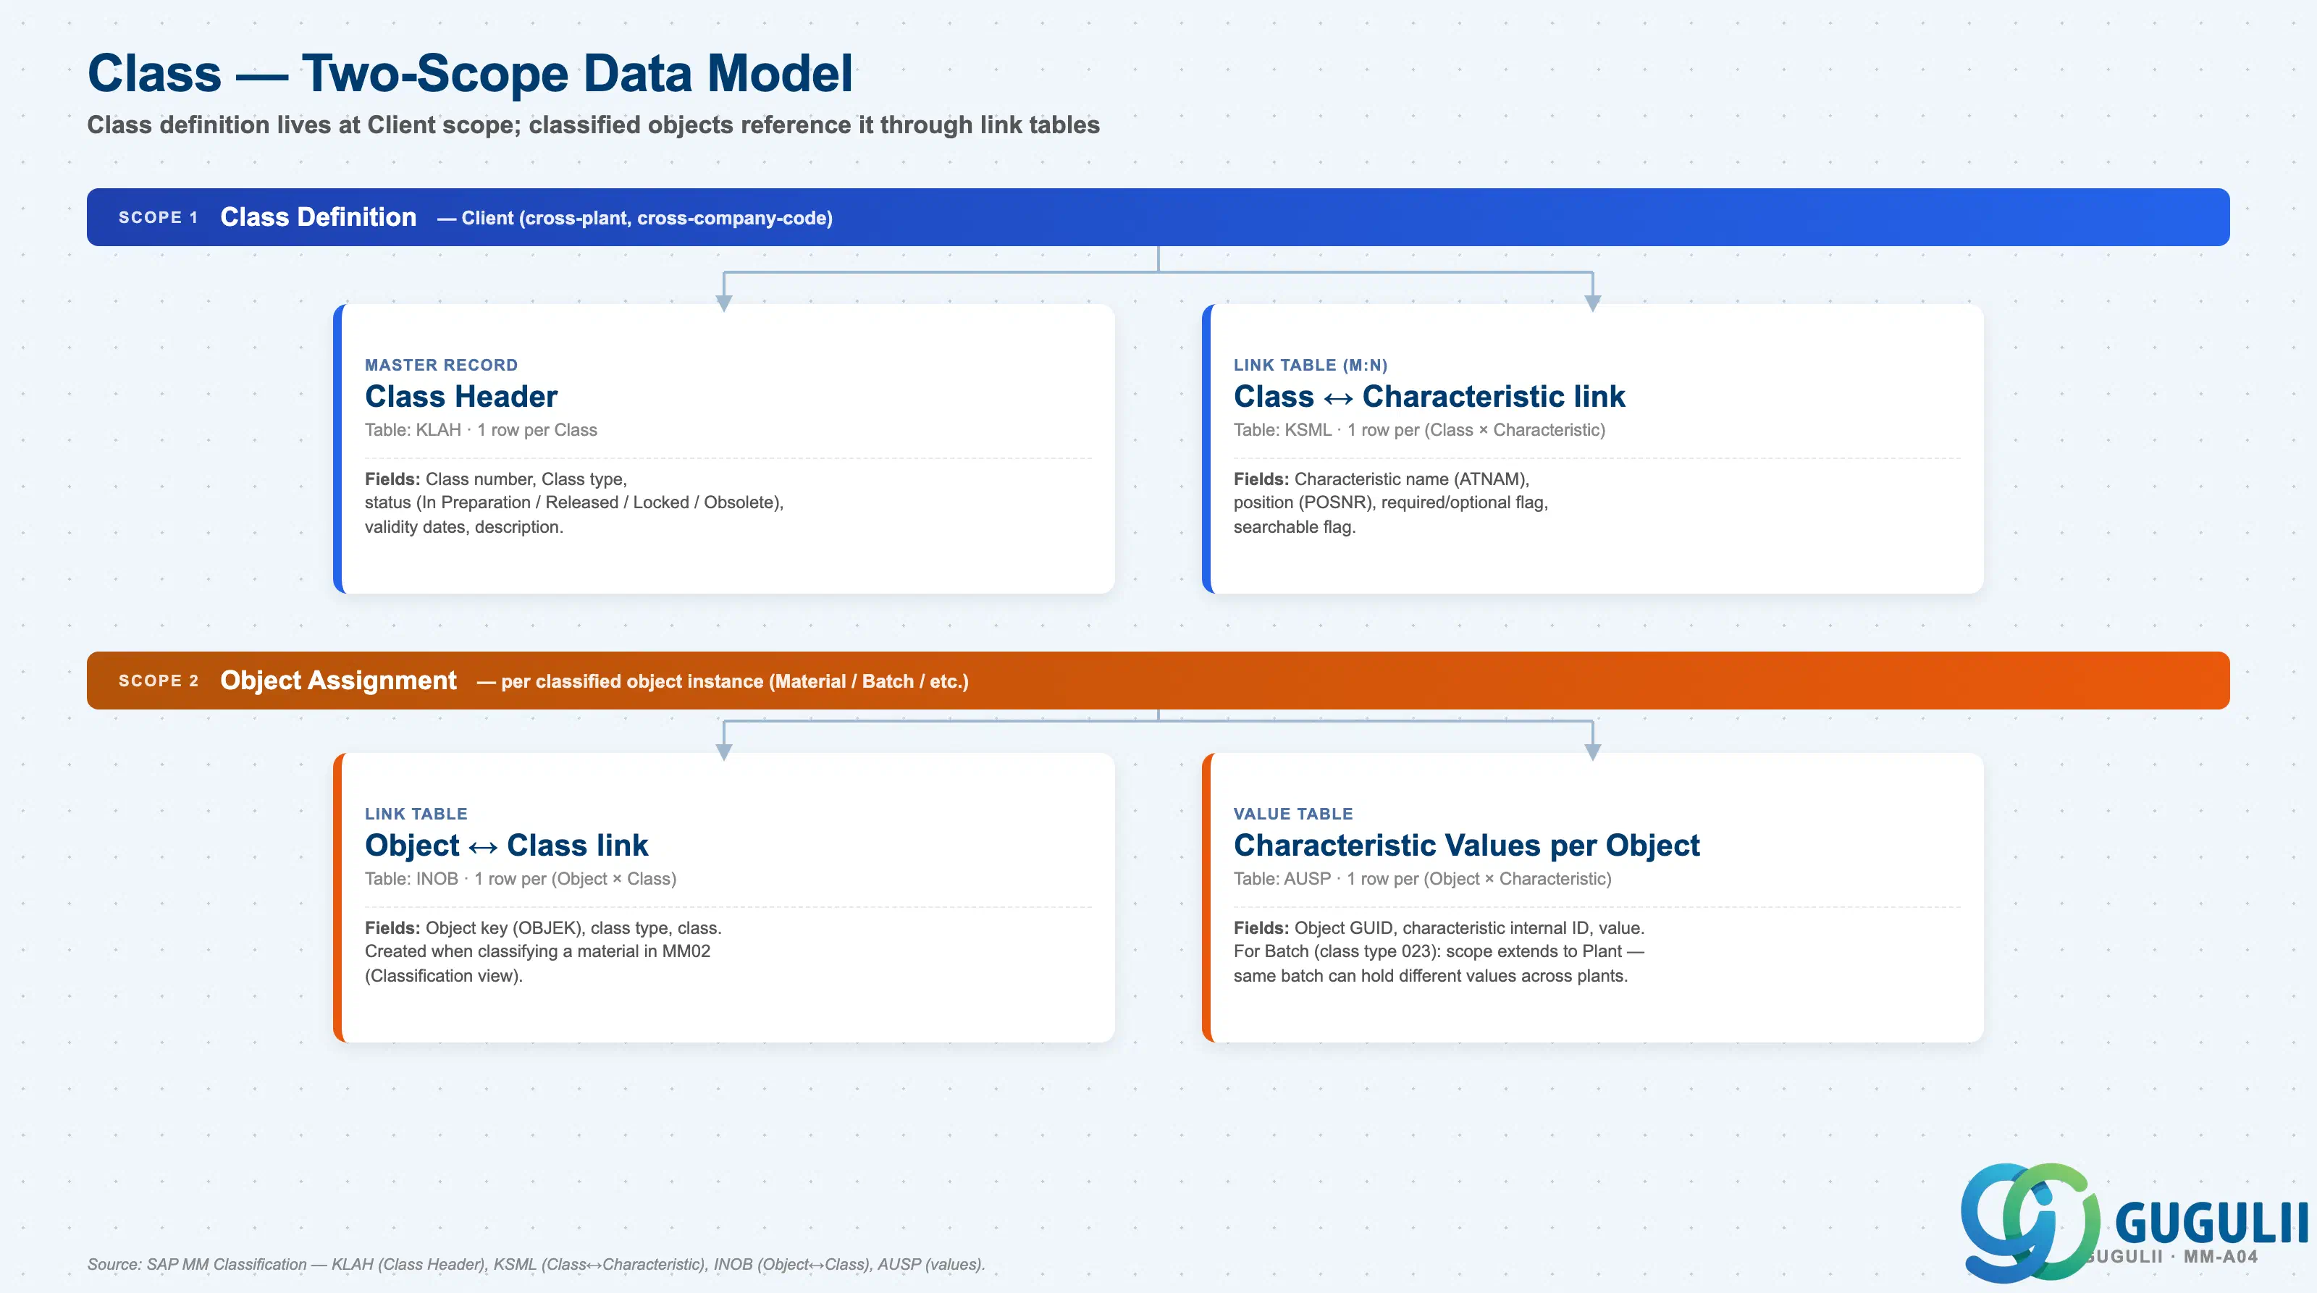Click the MASTER RECORD label

(441, 365)
